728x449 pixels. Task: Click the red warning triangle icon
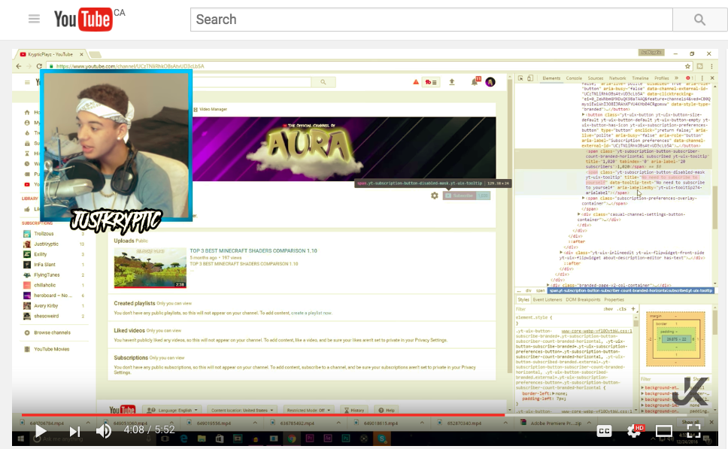point(416,82)
